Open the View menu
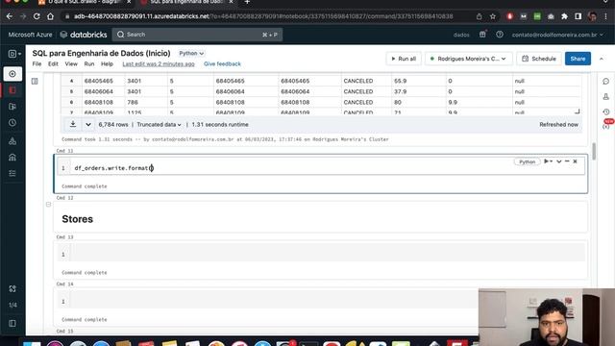615x346 pixels. click(71, 64)
